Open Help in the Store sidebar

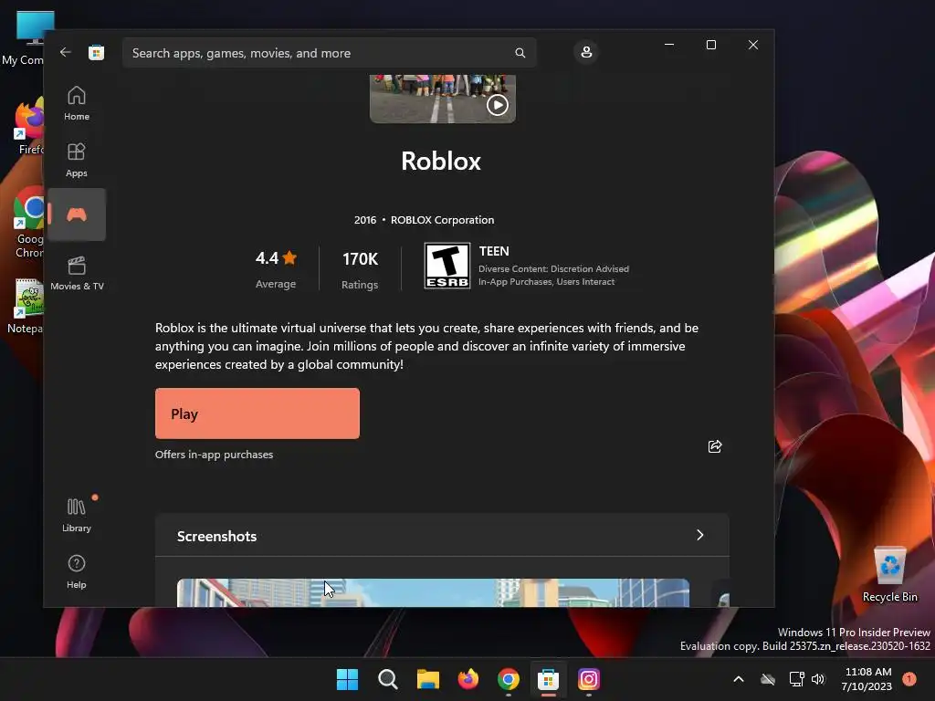tap(77, 572)
